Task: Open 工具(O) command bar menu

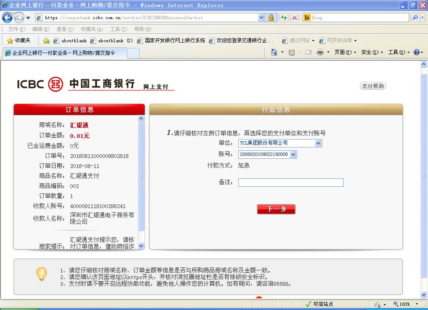Action: coord(399,52)
